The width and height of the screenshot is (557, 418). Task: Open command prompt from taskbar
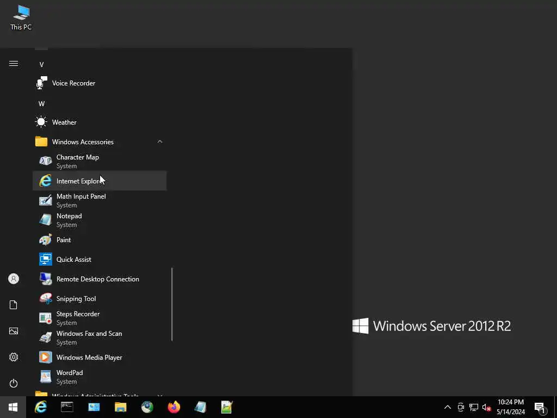pos(67,407)
